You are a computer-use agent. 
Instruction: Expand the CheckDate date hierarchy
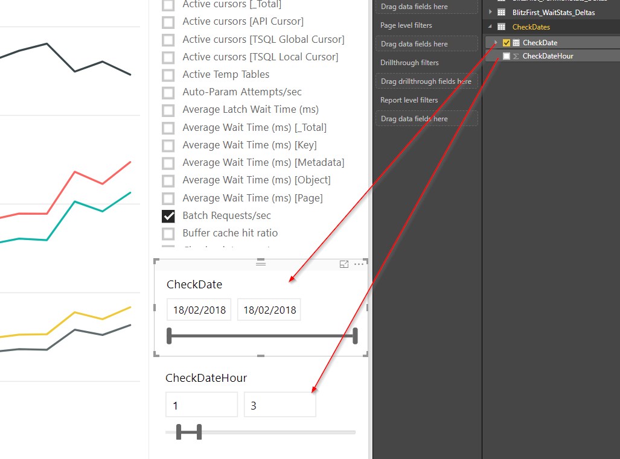[x=496, y=42]
